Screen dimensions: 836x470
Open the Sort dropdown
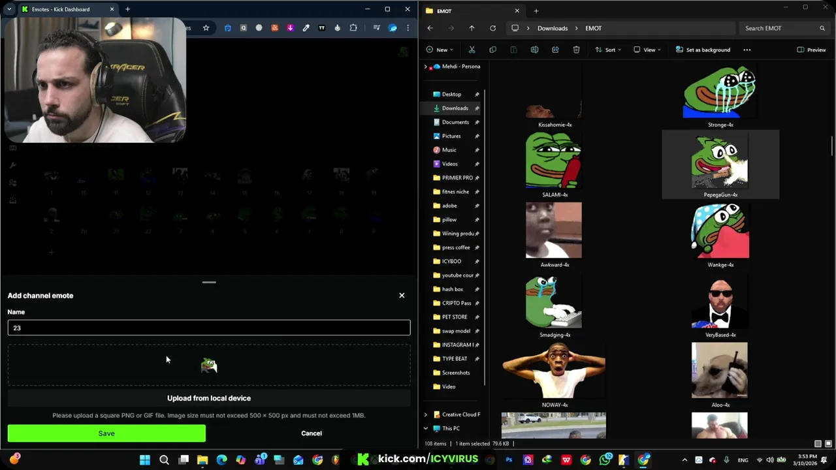(x=609, y=50)
